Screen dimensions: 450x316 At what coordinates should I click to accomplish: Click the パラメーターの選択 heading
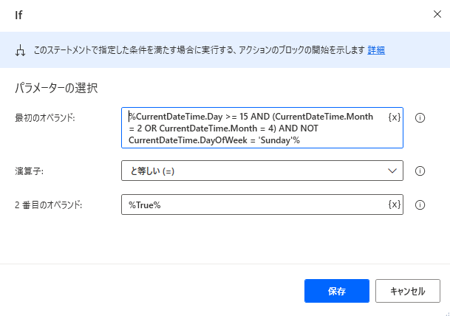[x=57, y=89]
